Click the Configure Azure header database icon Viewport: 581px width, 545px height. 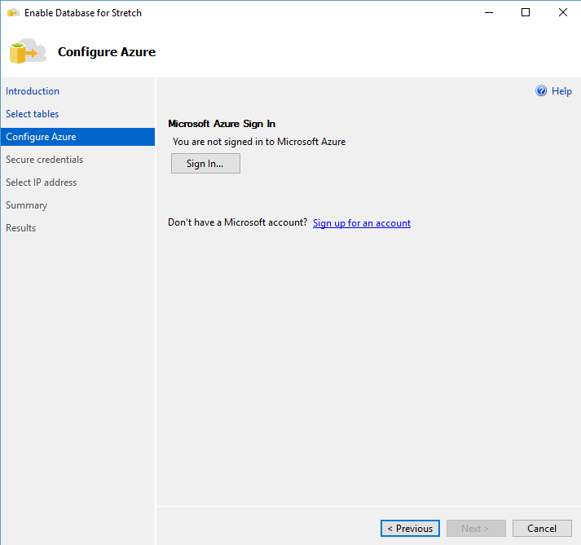[x=28, y=51]
